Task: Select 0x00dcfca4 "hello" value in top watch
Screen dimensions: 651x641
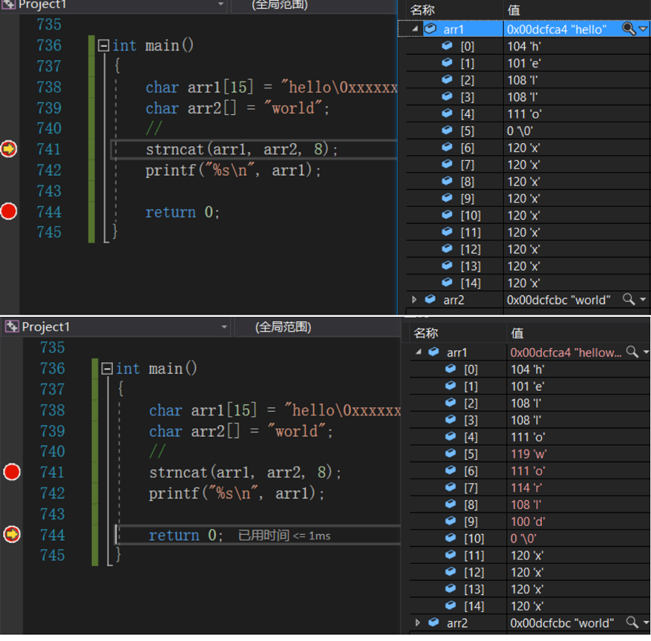Action: [556, 29]
